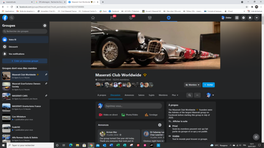Click the Rechercher des groupes field

click(x=25, y=31)
